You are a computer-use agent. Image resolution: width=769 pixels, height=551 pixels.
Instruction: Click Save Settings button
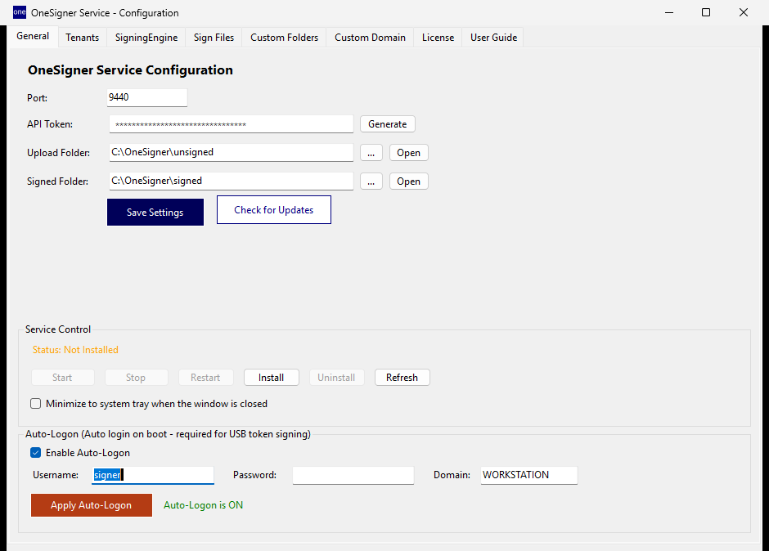tap(155, 213)
